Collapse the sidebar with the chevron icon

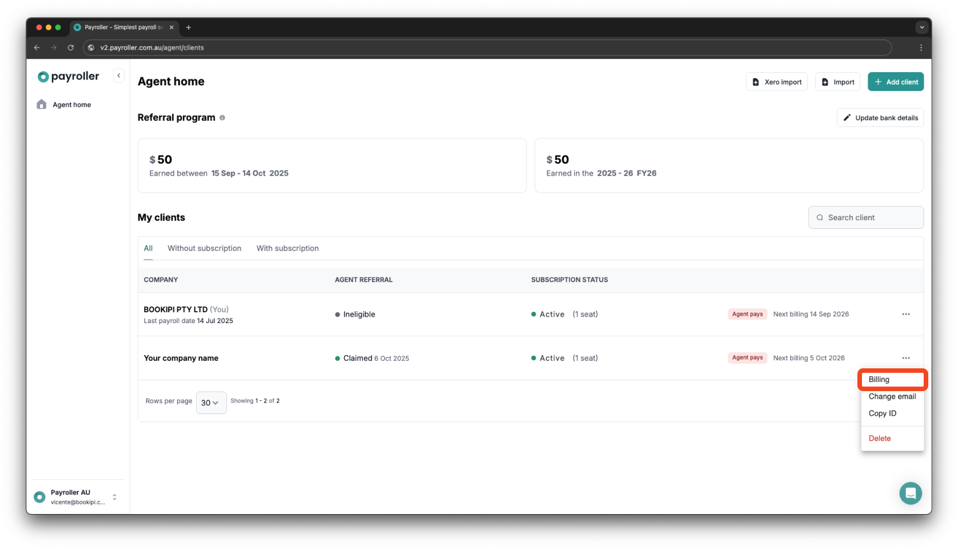(x=118, y=75)
